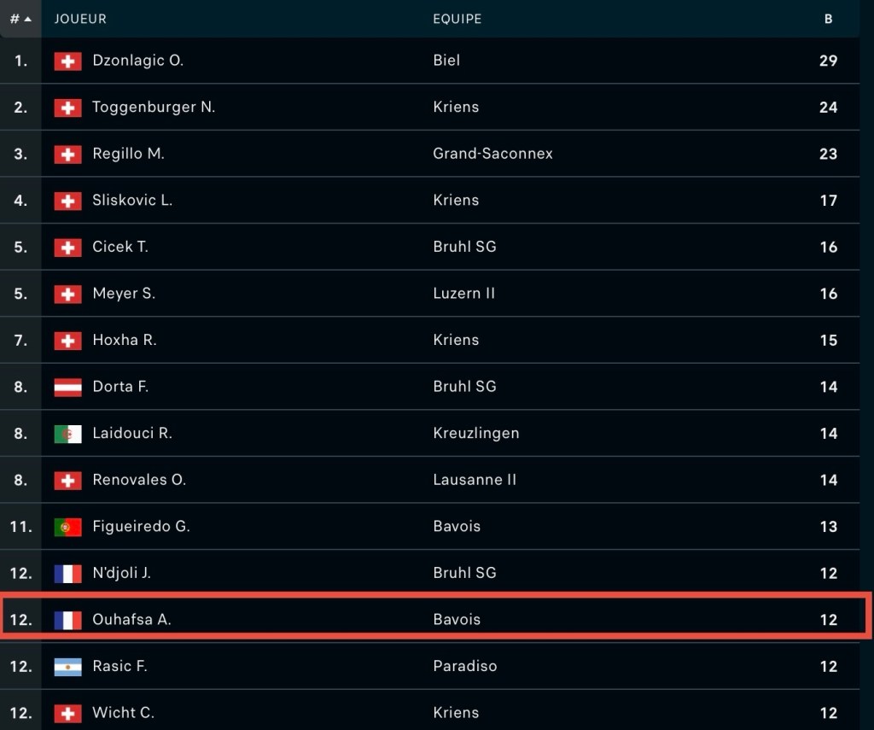874x730 pixels.
Task: Open the Paradiso team link
Action: click(x=465, y=666)
